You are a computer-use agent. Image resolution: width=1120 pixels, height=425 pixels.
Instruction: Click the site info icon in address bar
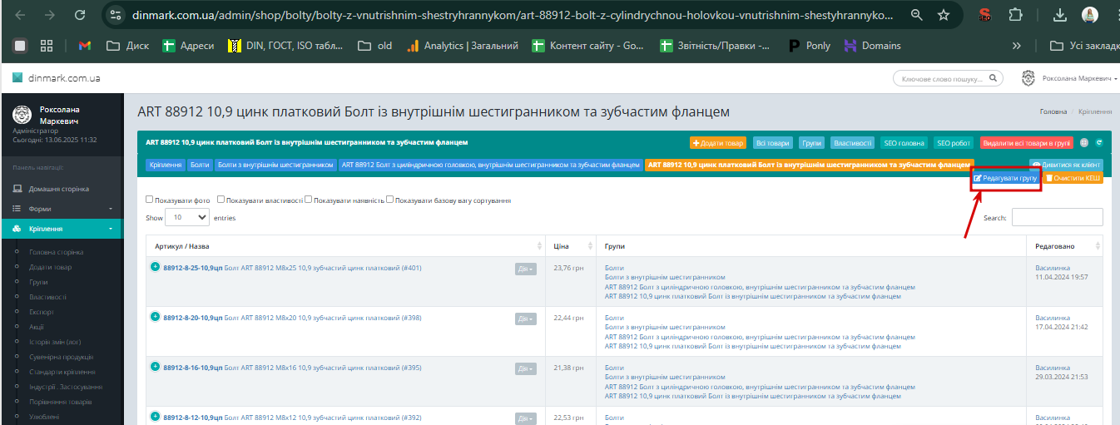pyautogui.click(x=116, y=15)
